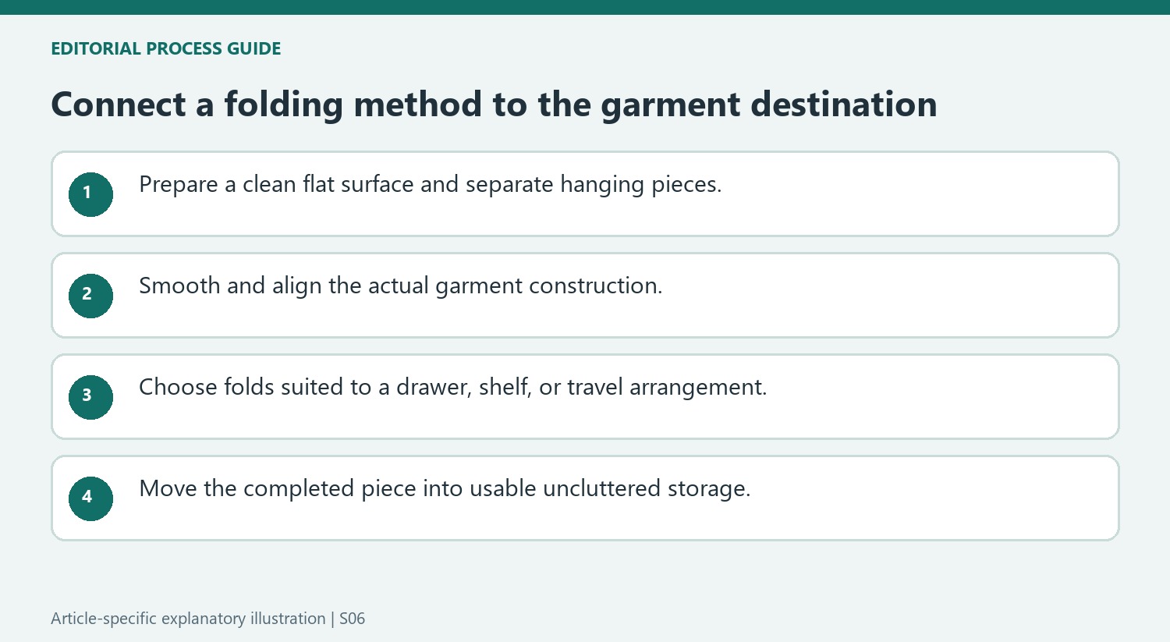Viewport: 1170px width, 642px height.
Task: Select the 'Smooth and align' step text
Action: coord(400,286)
